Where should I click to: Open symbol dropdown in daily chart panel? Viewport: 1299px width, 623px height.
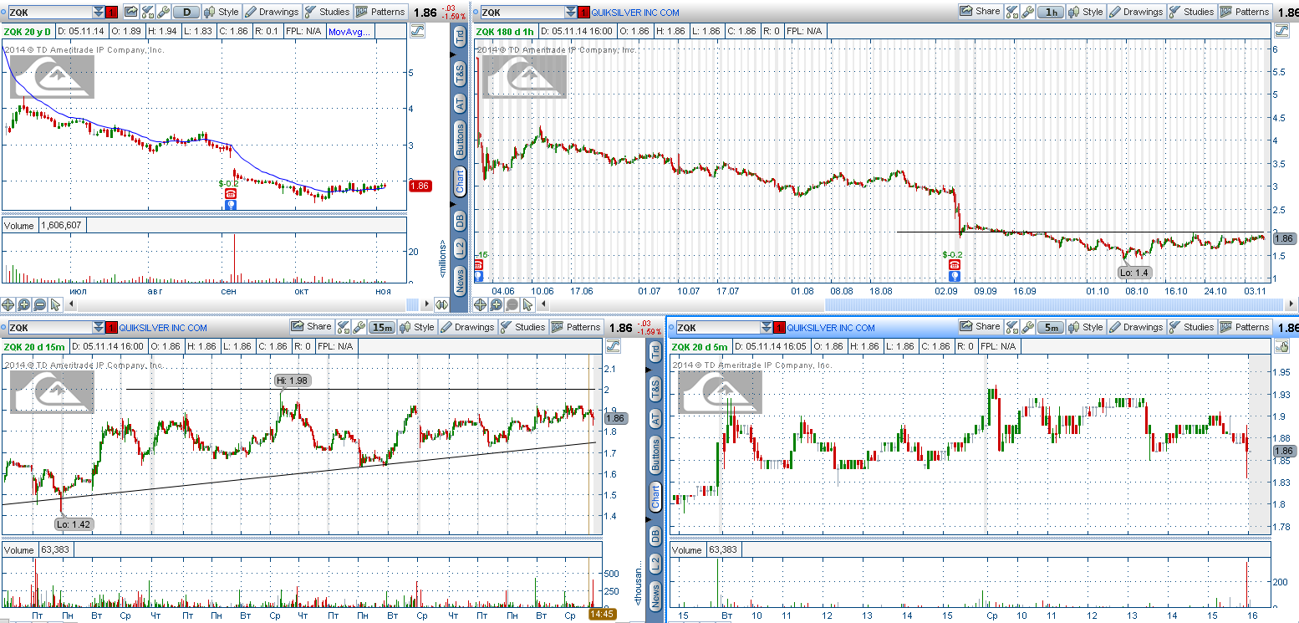coord(99,12)
